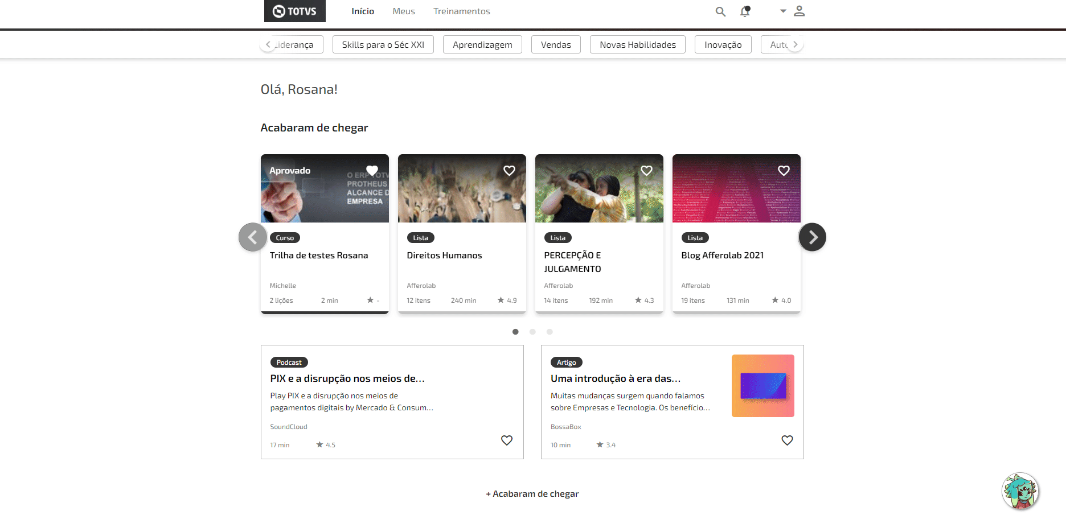The image size is (1066, 519).
Task: Go to the Início menu
Action: 363,11
